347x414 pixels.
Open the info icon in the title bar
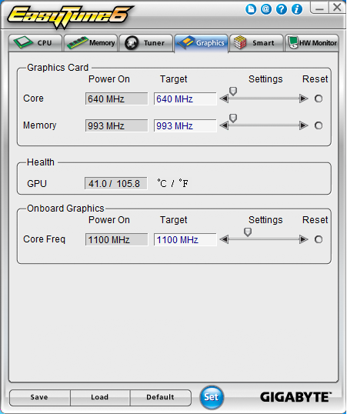click(297, 9)
